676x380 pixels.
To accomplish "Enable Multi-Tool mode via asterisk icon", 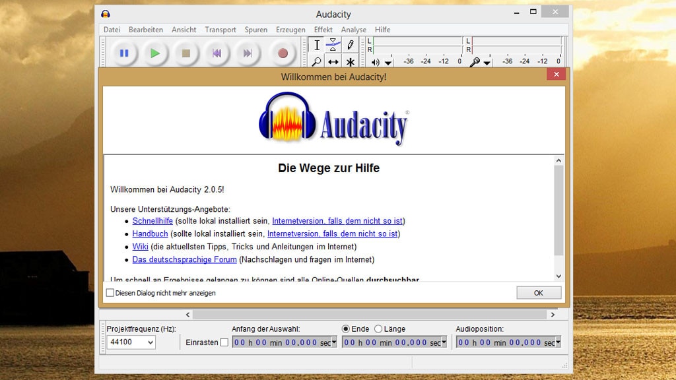I will pos(351,61).
